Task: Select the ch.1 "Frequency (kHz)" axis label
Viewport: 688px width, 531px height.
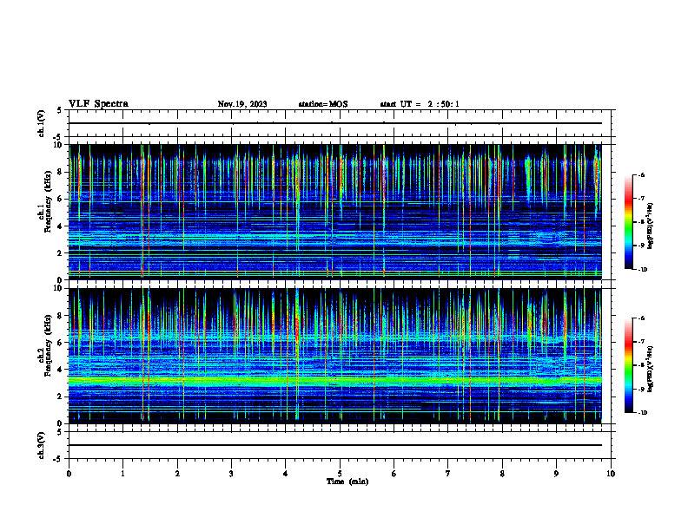Action: coord(48,203)
